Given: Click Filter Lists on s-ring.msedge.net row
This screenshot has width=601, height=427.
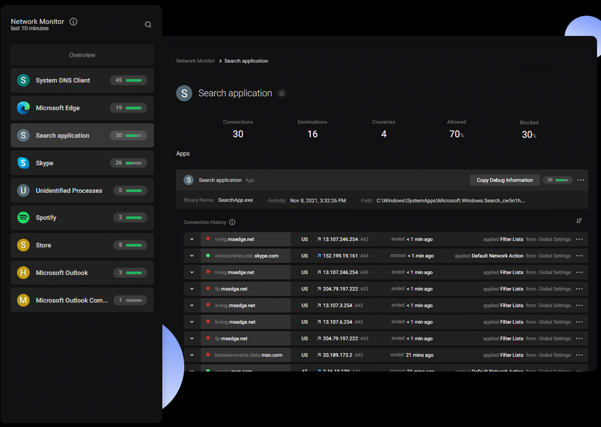Looking at the screenshot, I should 512,306.
